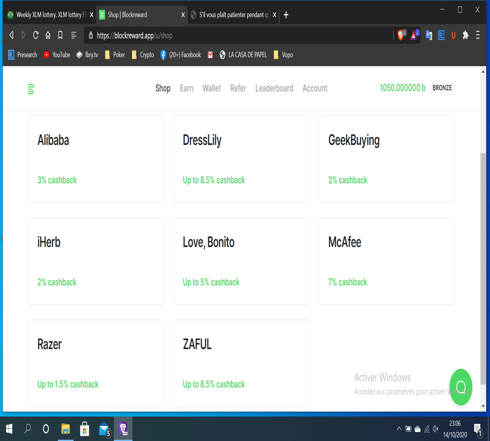
Task: Open the Leaderboard navigation item
Action: [274, 88]
